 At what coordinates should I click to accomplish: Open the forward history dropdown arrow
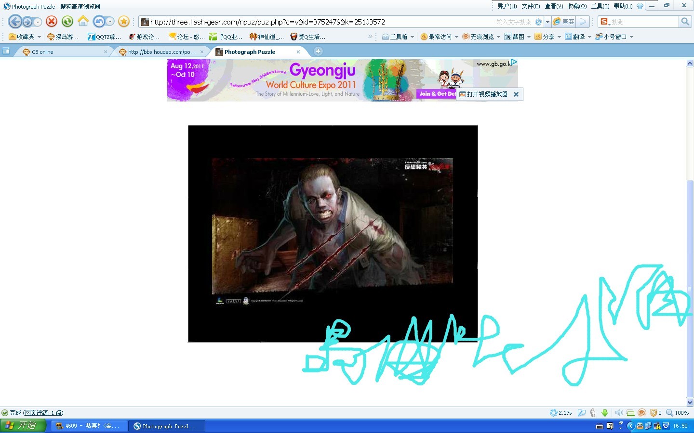click(x=38, y=22)
